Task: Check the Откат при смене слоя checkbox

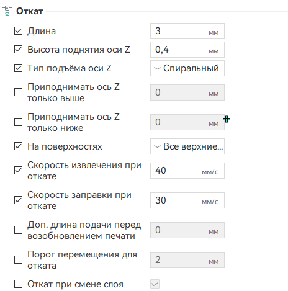Action: (x=18, y=284)
